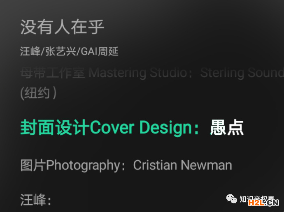Tap the faded word Studio

coord(168,73)
